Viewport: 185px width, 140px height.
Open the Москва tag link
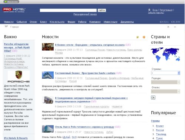pyautogui.click(x=59, y=53)
